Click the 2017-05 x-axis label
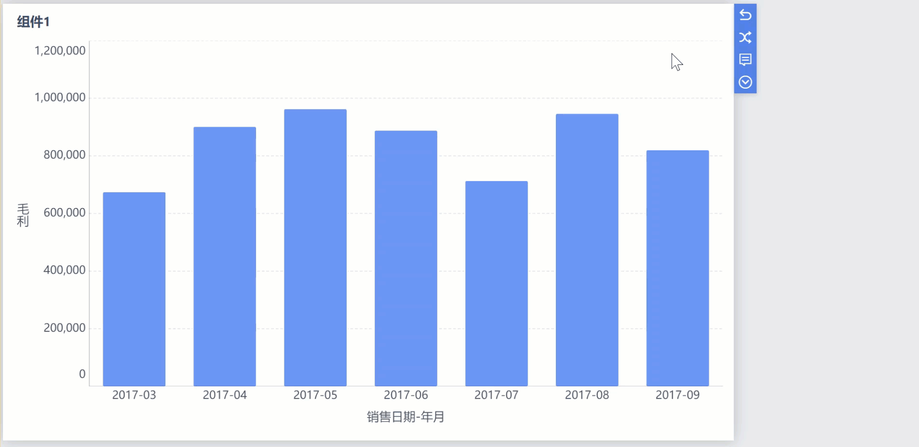The width and height of the screenshot is (919, 447). (315, 395)
